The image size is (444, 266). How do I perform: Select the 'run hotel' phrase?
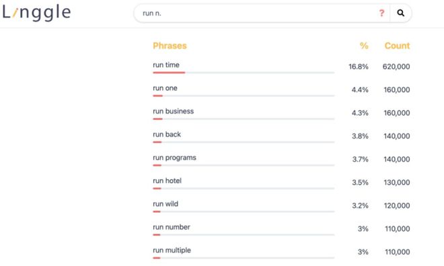[167, 180]
